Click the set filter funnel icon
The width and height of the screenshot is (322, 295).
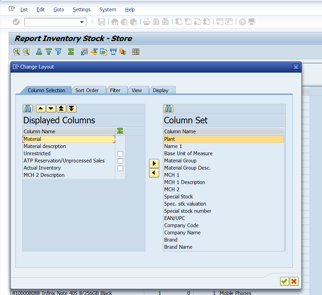click(58, 52)
